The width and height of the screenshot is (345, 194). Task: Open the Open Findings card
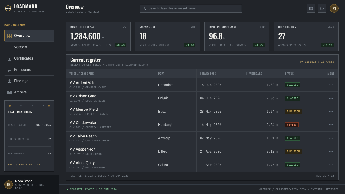pos(306,36)
